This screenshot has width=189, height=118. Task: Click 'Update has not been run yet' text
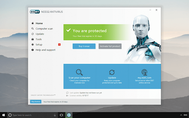click(x=91, y=93)
